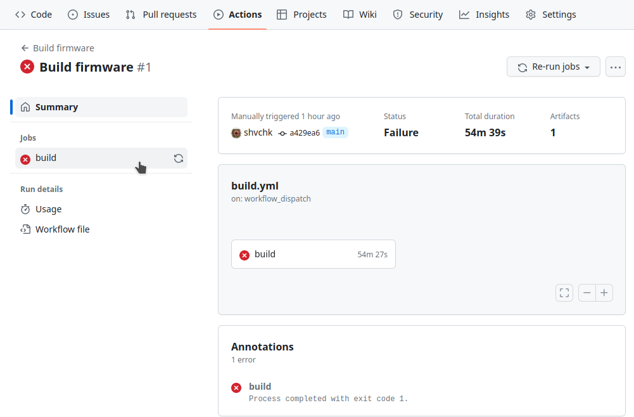Open the Settings gear icon
The image size is (634, 417).
[x=530, y=14]
